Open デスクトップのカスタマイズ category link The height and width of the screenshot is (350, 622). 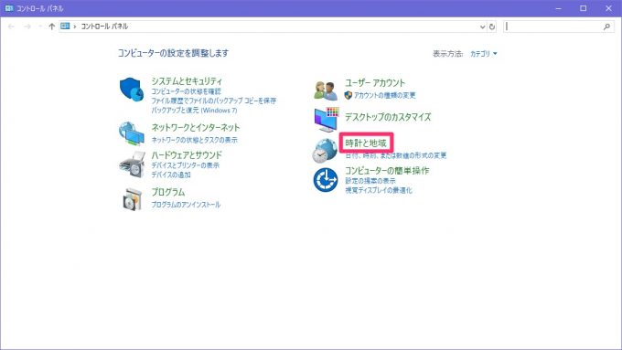pos(388,117)
